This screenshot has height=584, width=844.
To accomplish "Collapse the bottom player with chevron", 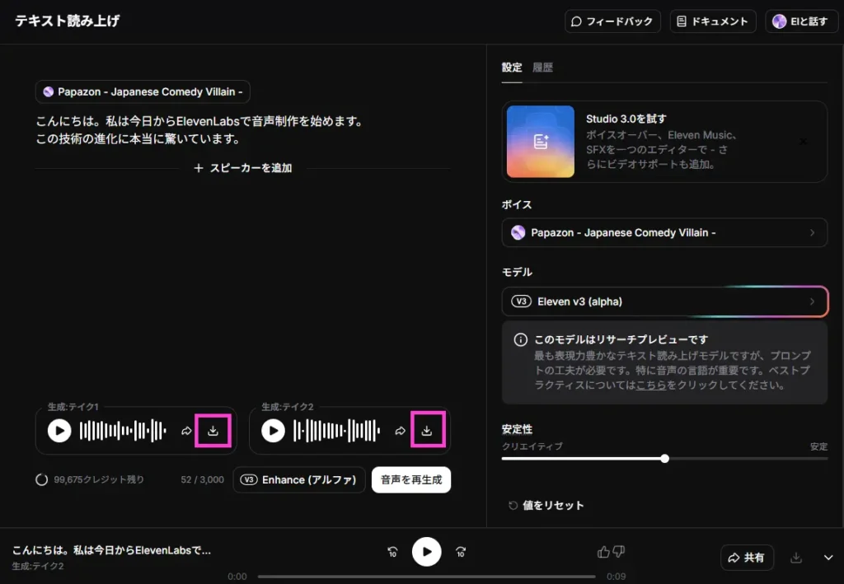I will tap(828, 558).
